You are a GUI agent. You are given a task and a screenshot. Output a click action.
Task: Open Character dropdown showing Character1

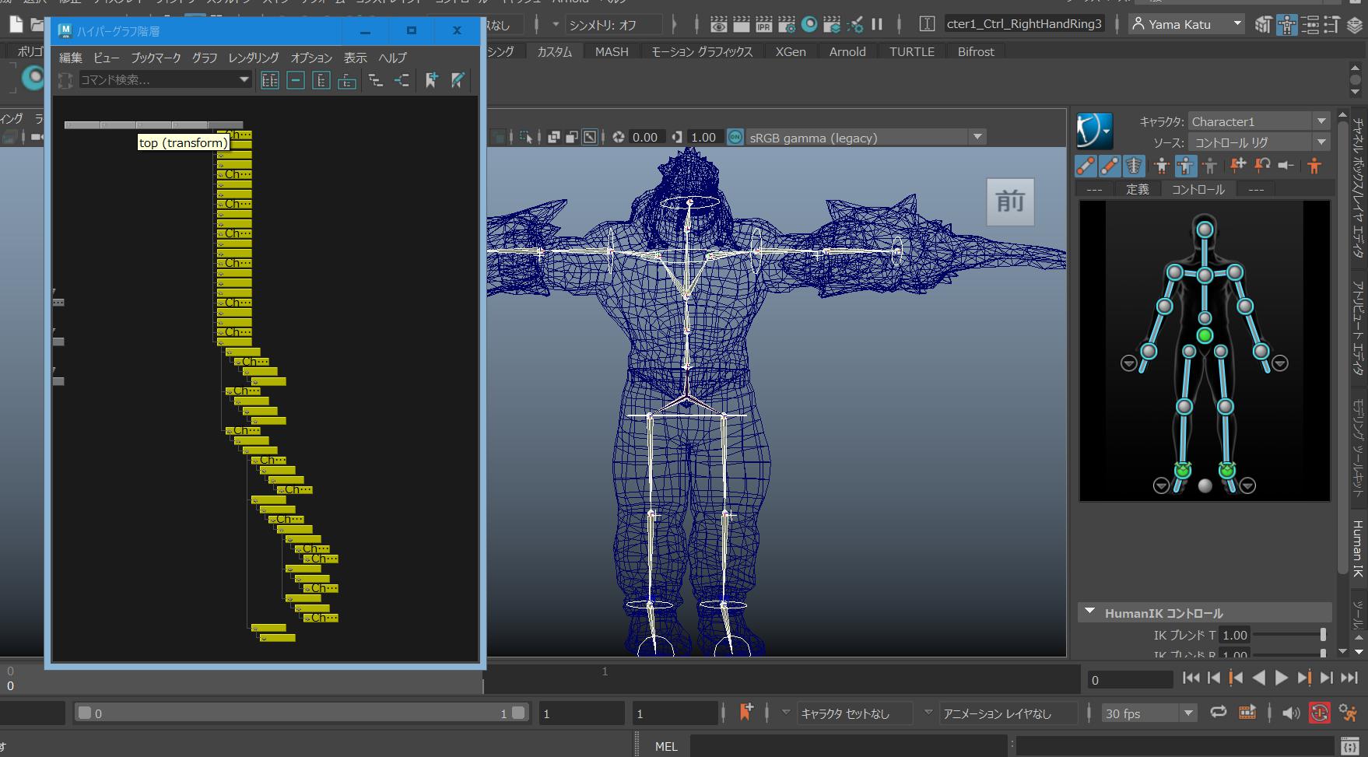point(1258,121)
